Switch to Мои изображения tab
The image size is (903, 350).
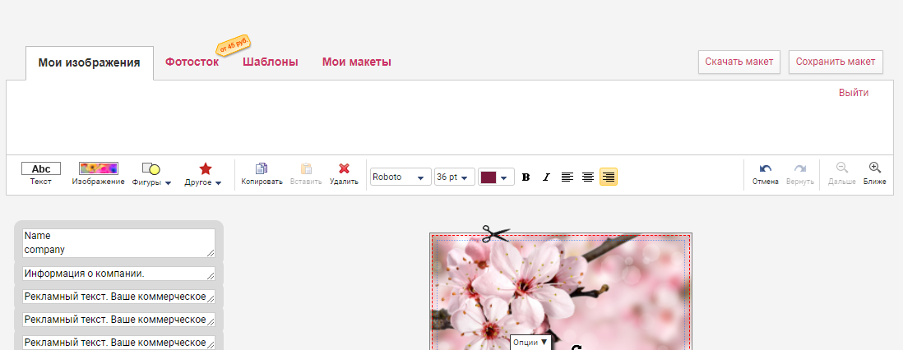tap(90, 62)
